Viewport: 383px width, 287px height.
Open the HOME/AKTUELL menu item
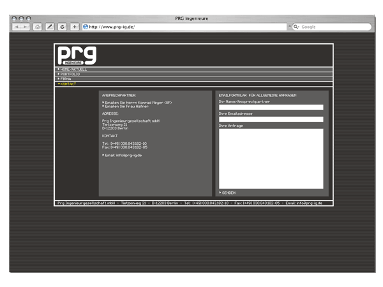coord(73,70)
